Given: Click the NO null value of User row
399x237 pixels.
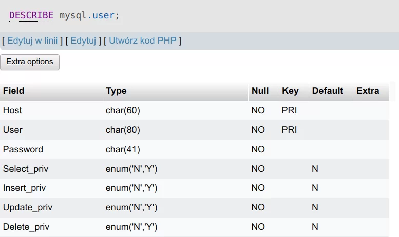Looking at the screenshot, I should pyautogui.click(x=258, y=130).
